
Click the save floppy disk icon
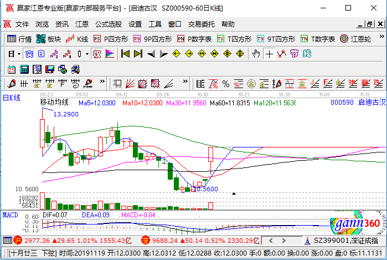point(50,69)
